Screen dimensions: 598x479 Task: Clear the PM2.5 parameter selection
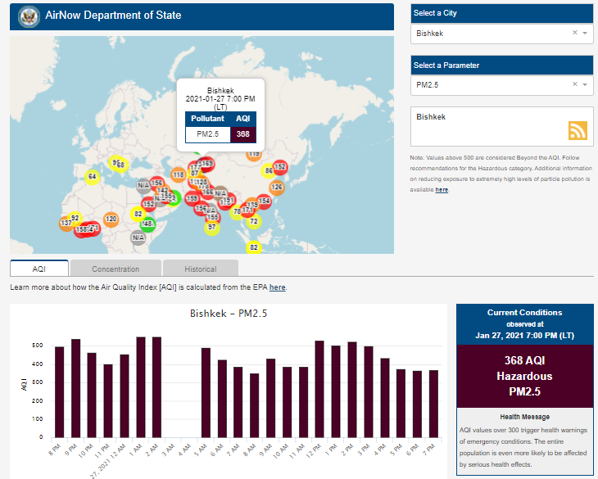[x=574, y=84]
